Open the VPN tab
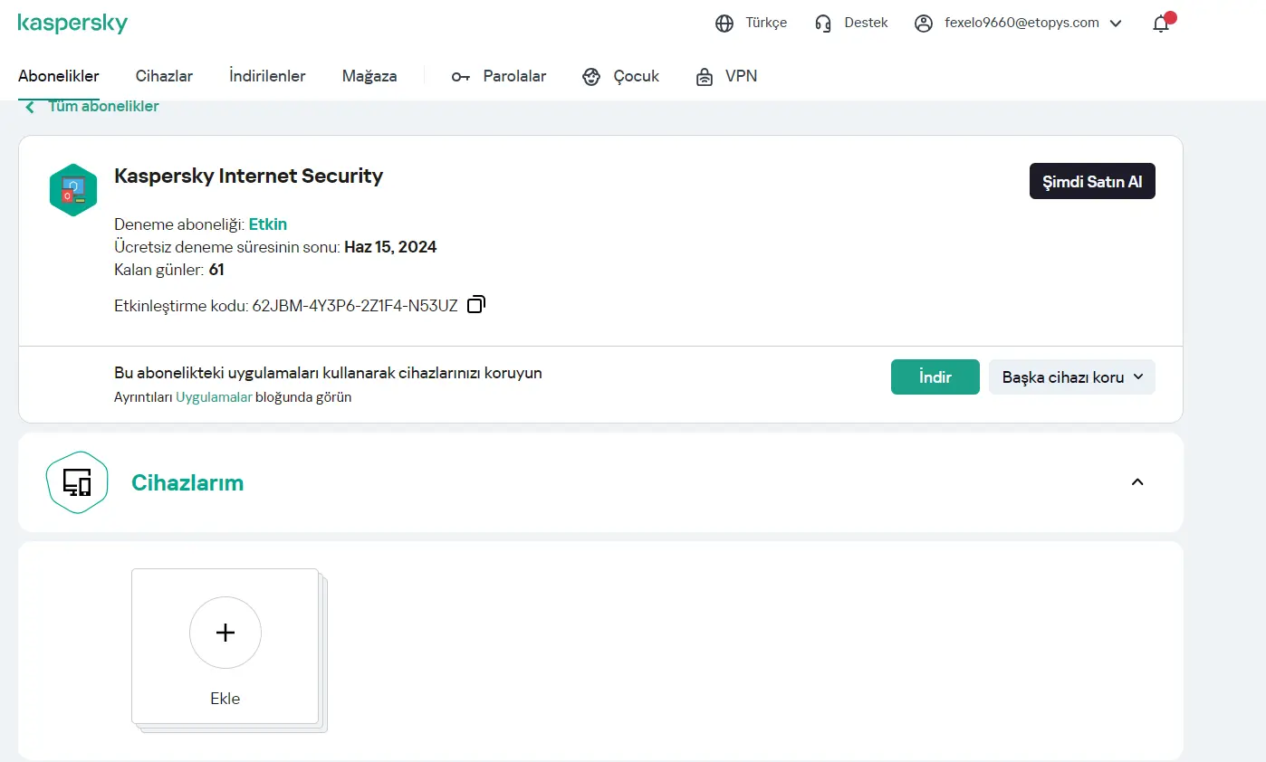The width and height of the screenshot is (1266, 762). 741,76
